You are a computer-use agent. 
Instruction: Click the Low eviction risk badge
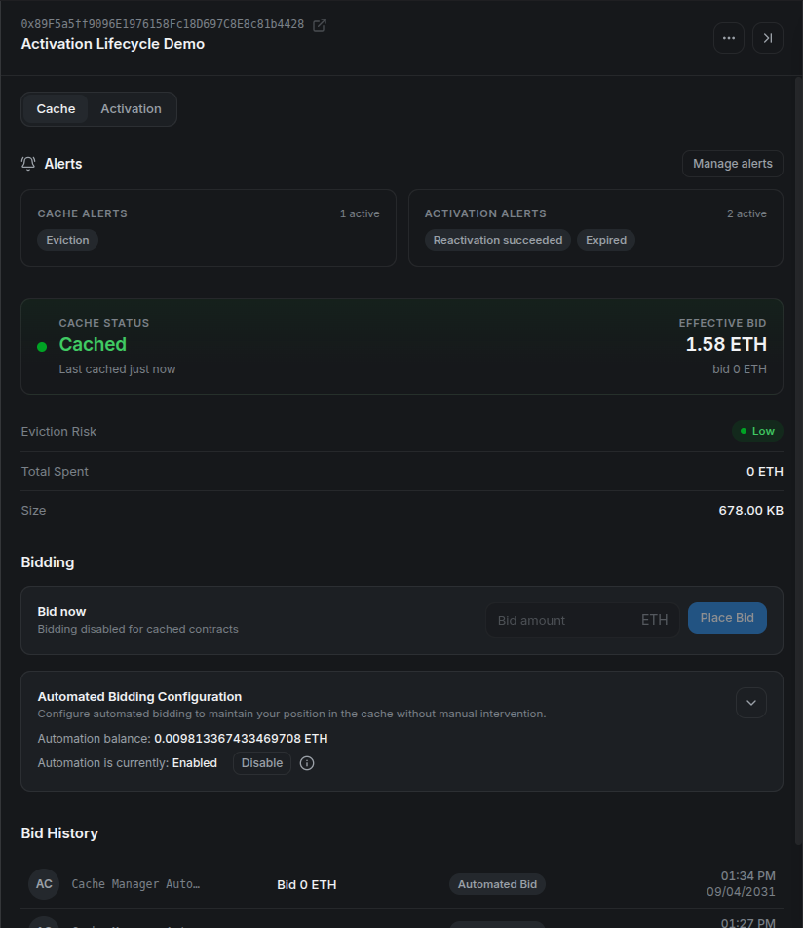[x=757, y=431]
